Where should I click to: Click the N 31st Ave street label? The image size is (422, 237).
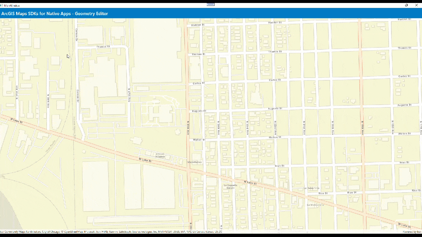[16, 92]
